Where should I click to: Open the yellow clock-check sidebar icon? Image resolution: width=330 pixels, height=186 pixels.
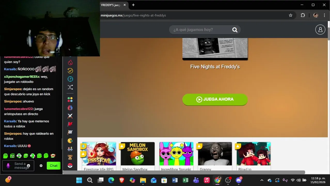coord(70,71)
